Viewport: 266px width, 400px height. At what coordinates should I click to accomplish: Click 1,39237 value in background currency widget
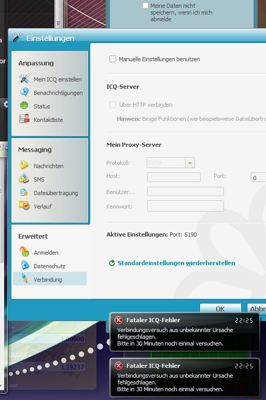(72, 367)
